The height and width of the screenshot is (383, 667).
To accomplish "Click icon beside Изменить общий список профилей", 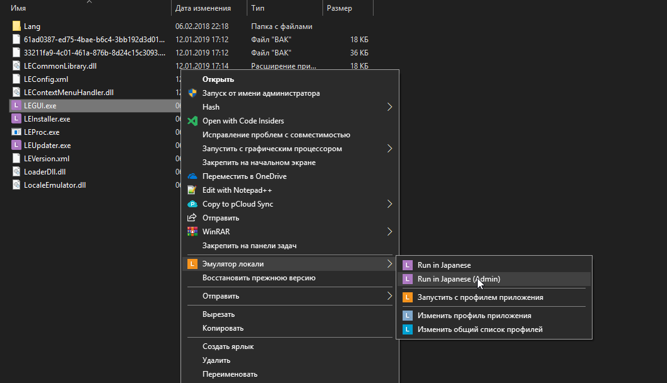I will click(x=408, y=329).
